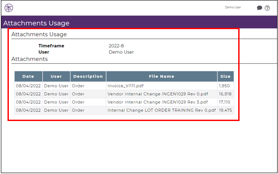Click the Attachments section heading
The width and height of the screenshot is (278, 174).
pyautogui.click(x=30, y=59)
